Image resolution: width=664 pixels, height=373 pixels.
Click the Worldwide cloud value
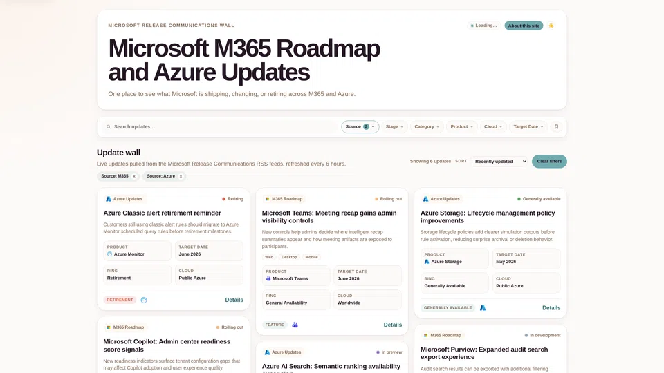coord(349,303)
